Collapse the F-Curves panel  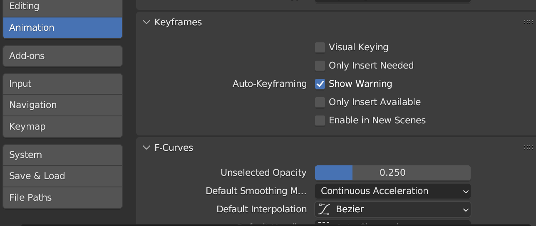pyautogui.click(x=146, y=147)
